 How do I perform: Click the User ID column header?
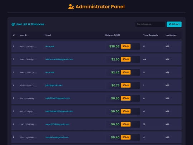(x=23, y=35)
